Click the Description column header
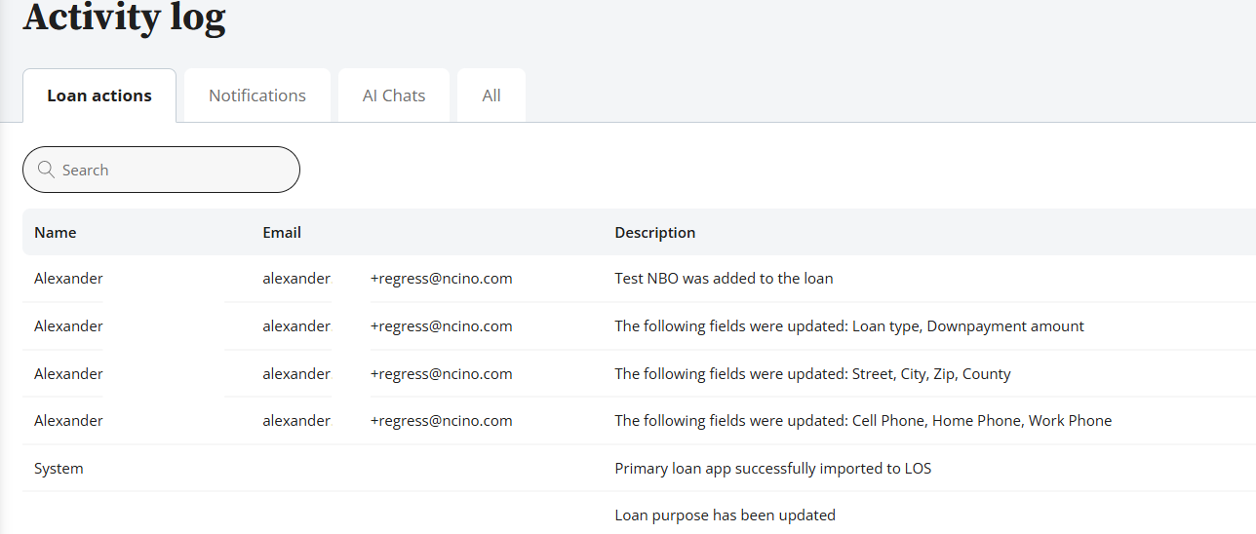The image size is (1256, 534). [654, 232]
